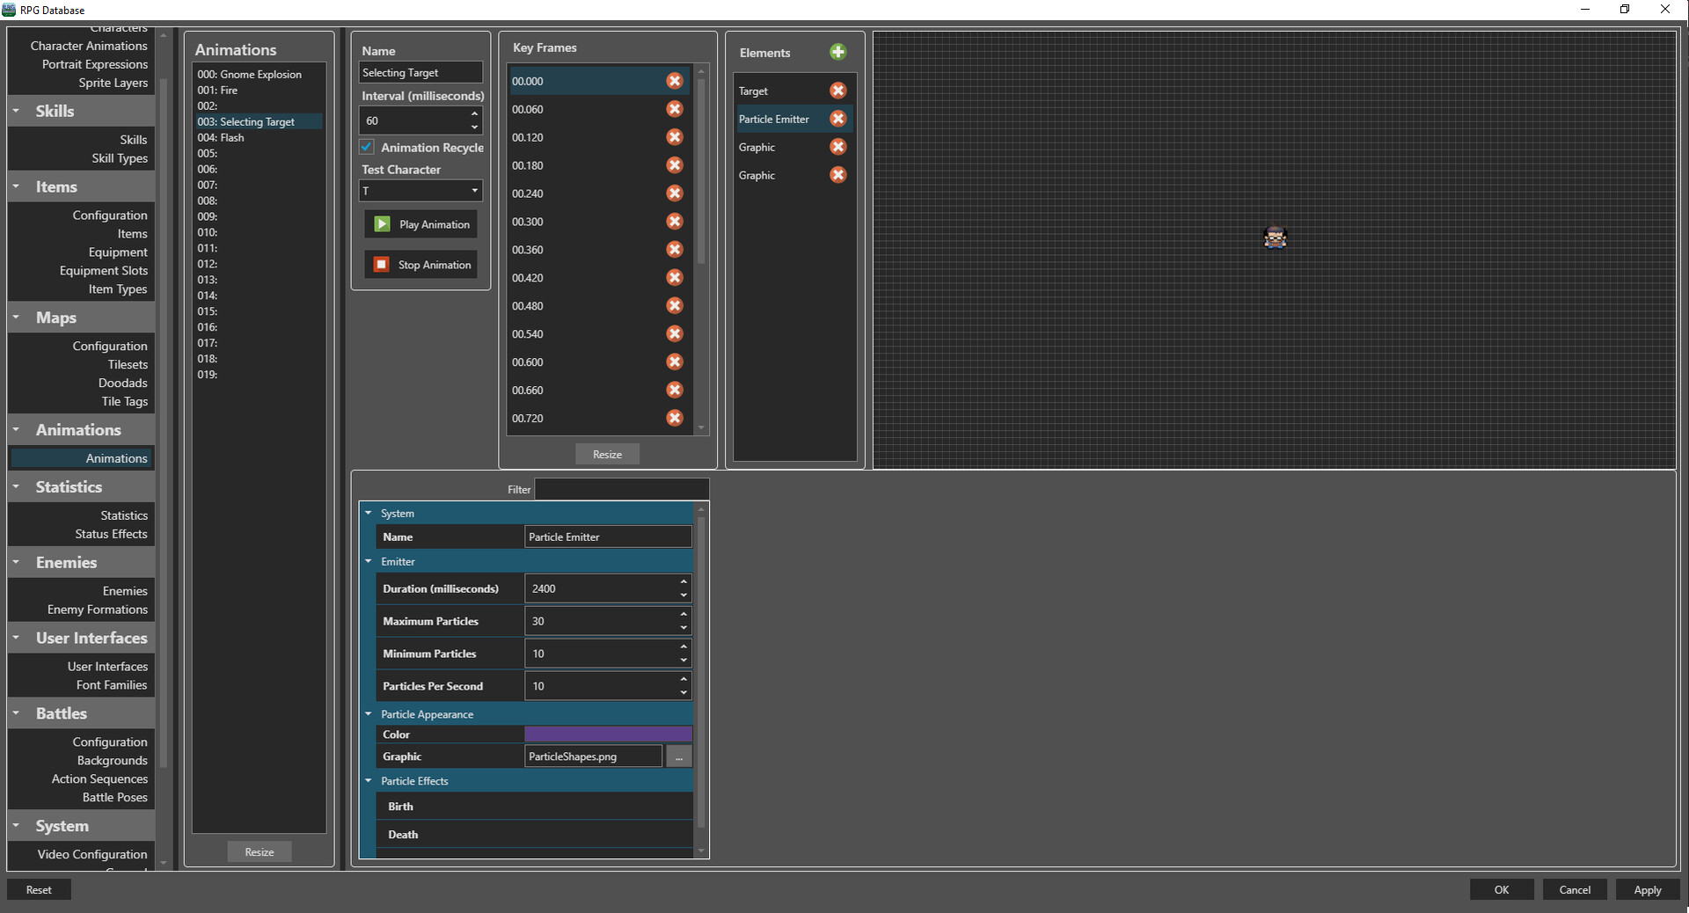Select Status Effects in the sidebar
This screenshot has width=1689, height=913.
(111, 534)
